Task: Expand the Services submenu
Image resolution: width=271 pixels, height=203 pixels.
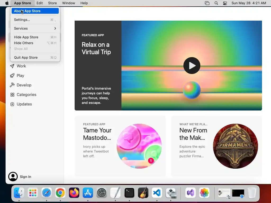Action: coord(35,28)
